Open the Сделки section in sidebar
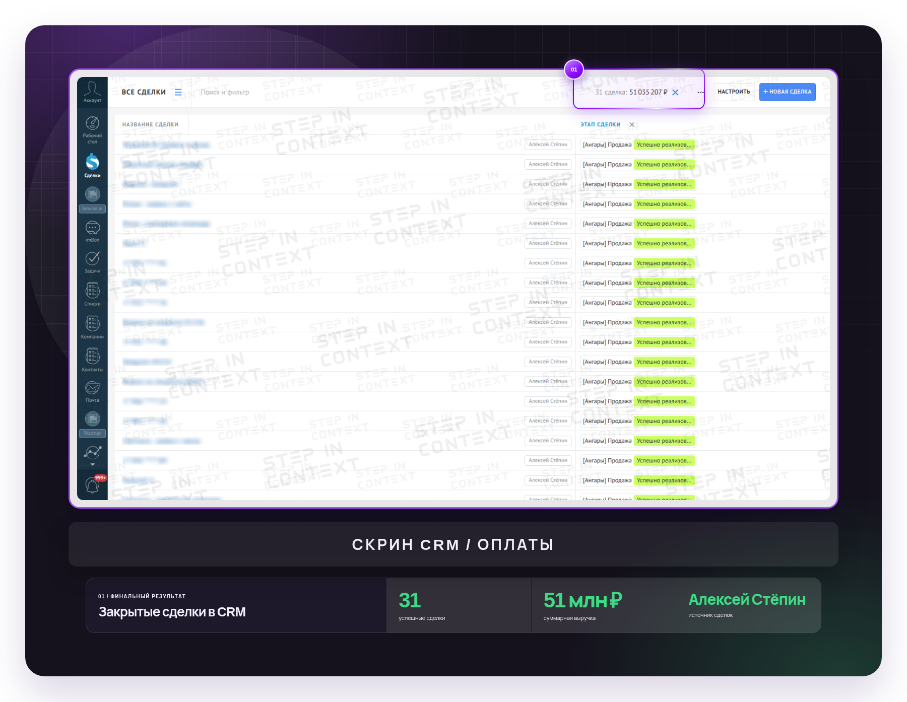This screenshot has width=907, height=702. [92, 166]
